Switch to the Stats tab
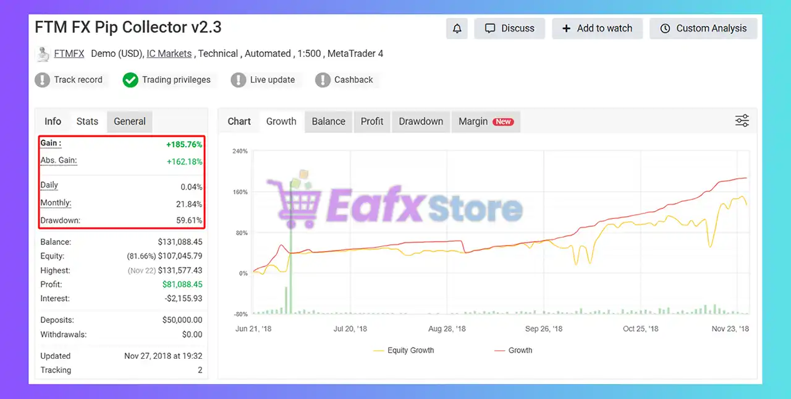The height and width of the screenshot is (399, 791). coord(87,121)
